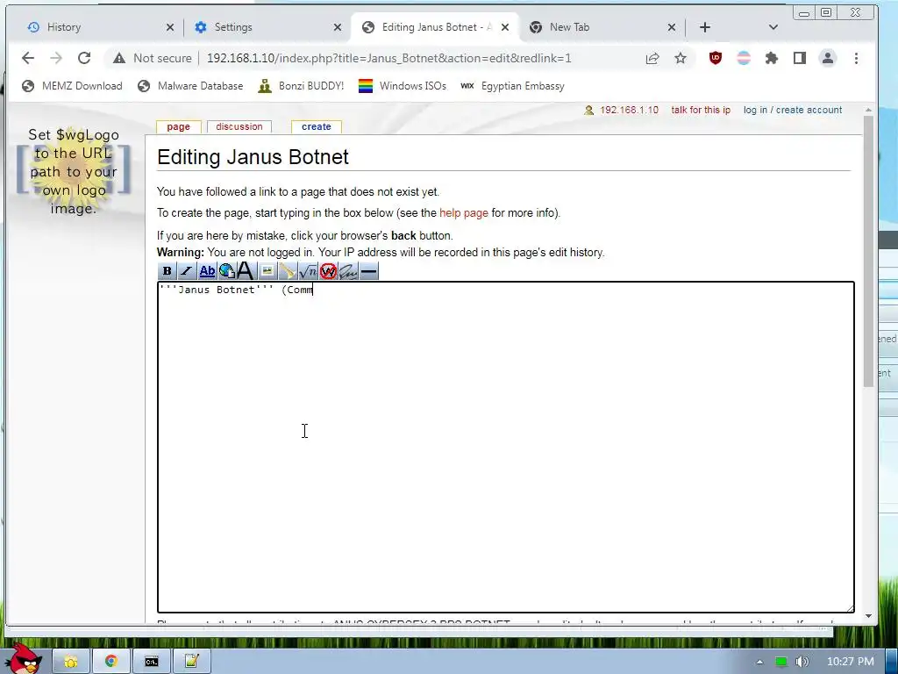Viewport: 898px width, 674px height.
Task: Open the wiki 'create' tab
Action: (x=316, y=126)
